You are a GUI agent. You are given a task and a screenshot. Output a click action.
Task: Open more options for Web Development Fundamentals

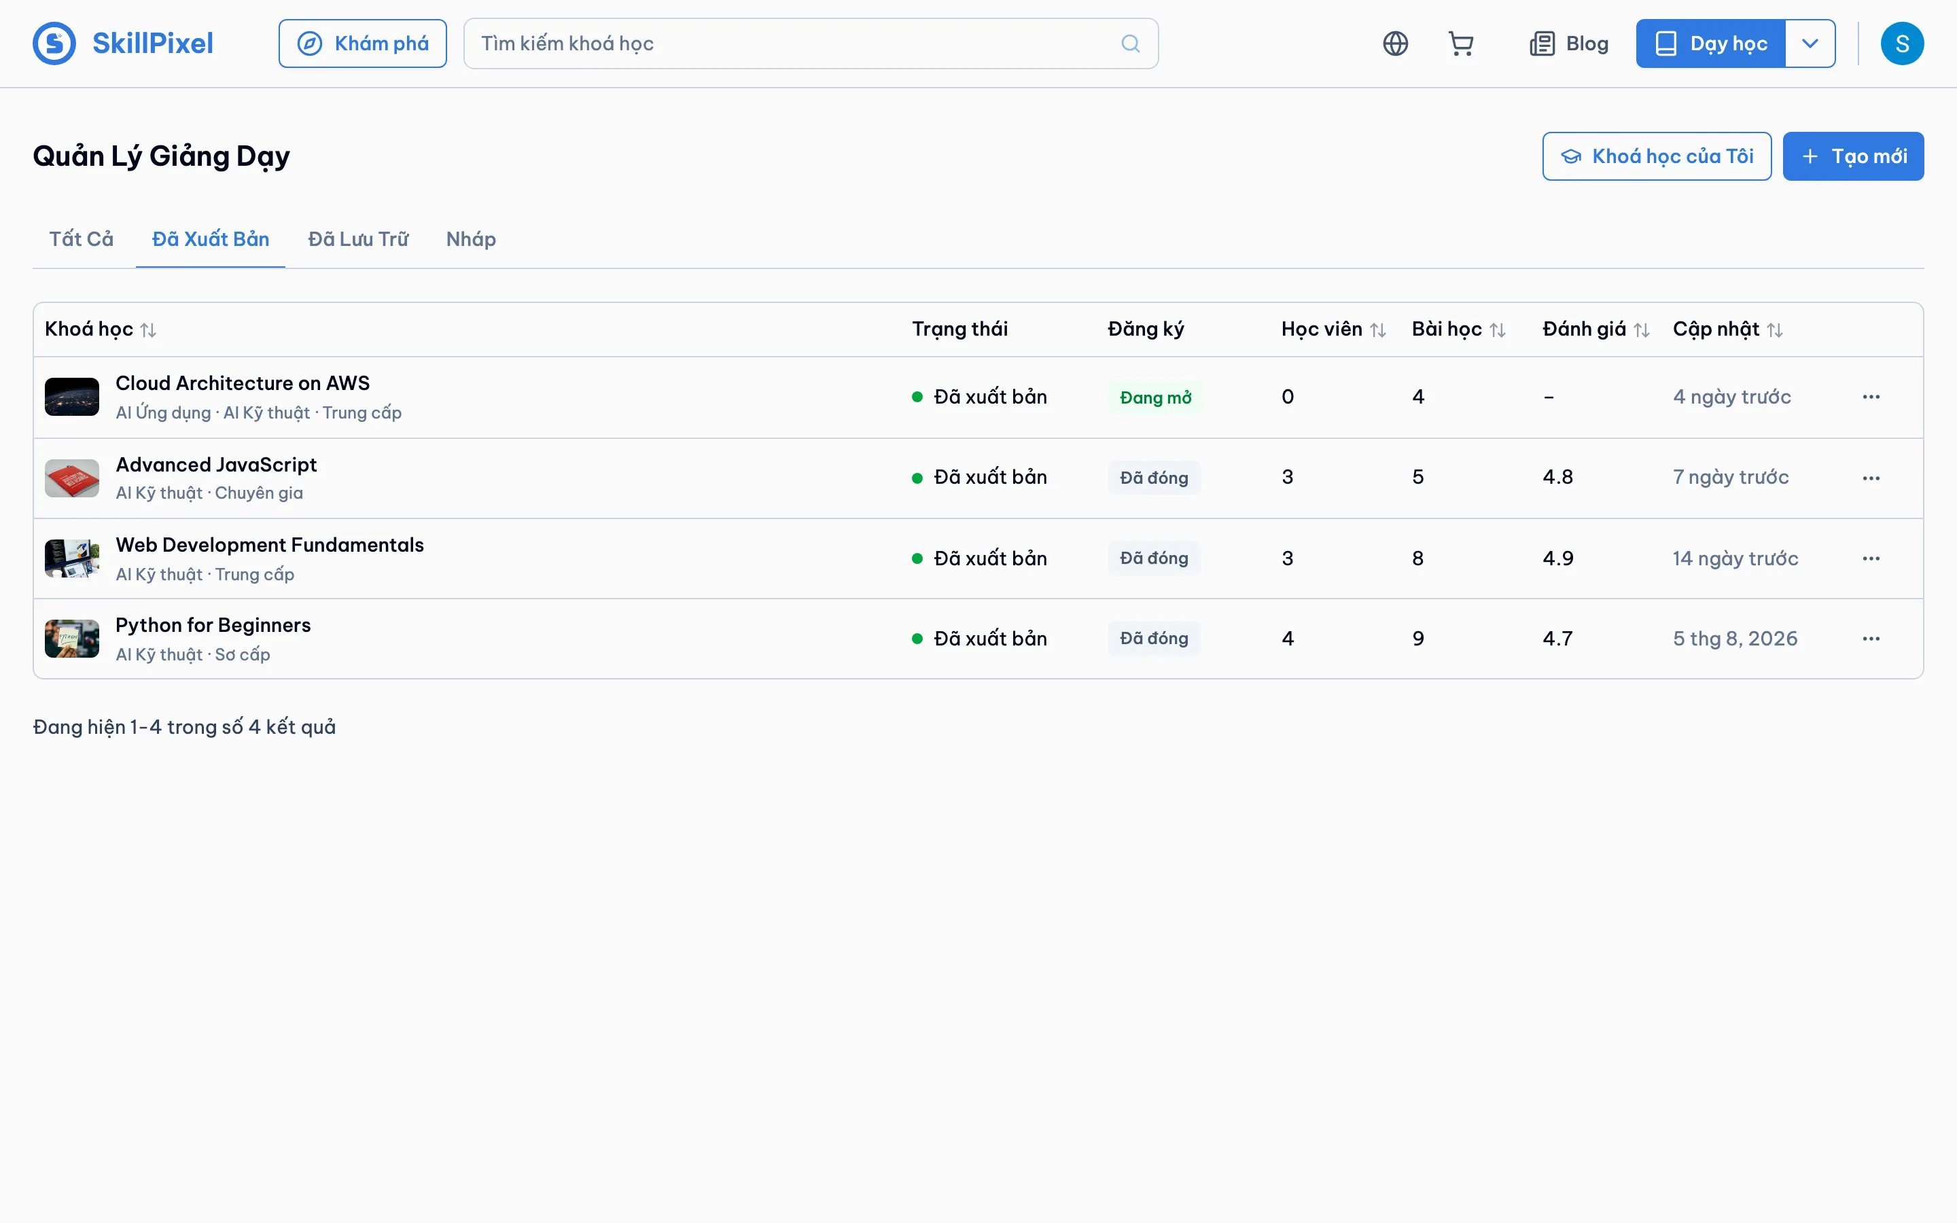click(x=1871, y=558)
